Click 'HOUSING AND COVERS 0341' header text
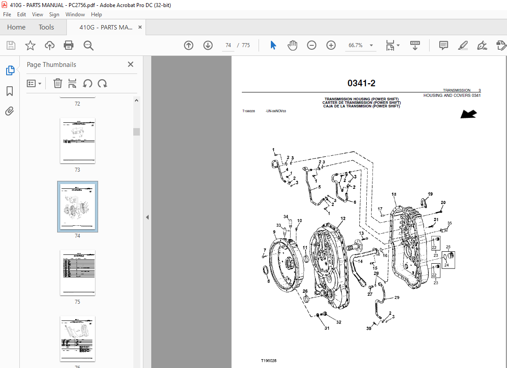Viewport: 507px width, 368px height. tap(452, 95)
